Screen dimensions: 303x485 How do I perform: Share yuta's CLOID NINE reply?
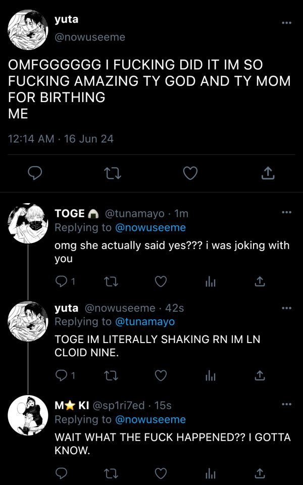click(x=260, y=375)
